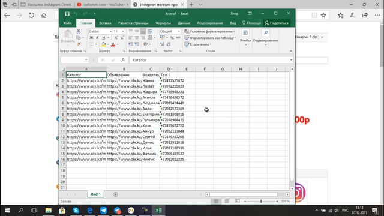Apply the percent style icon
This screenshot has height=216, width=384.
point(172,38)
